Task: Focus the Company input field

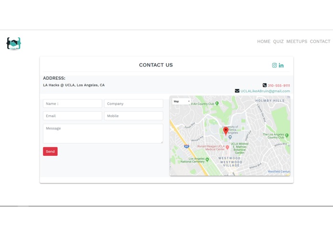Action: [x=134, y=104]
